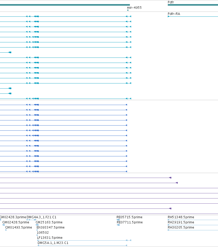Viewport: 218px width, 247px height.
Task: Click the GM02428.5prime label
Action: tap(16, 222)
